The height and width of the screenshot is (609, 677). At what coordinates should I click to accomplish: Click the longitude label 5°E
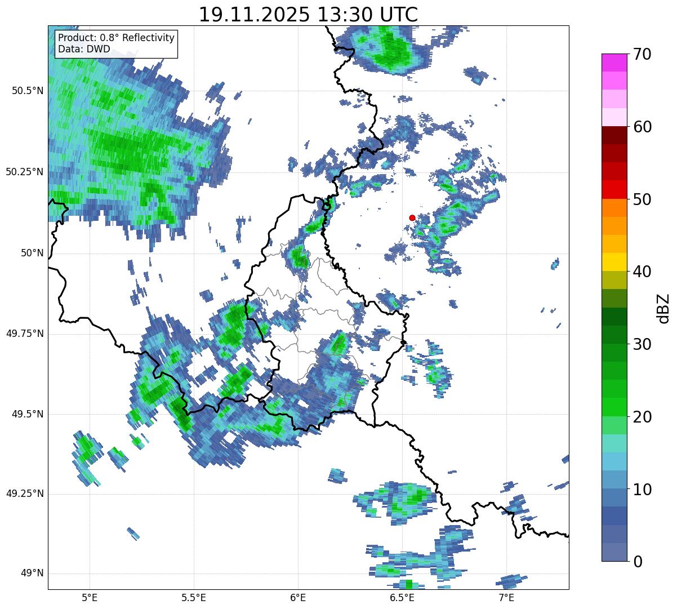click(90, 598)
